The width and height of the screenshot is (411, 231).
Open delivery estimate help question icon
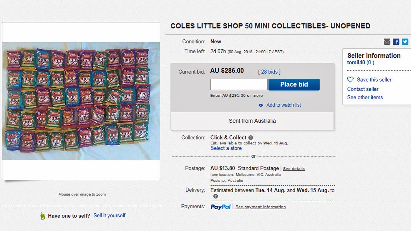[216, 196]
